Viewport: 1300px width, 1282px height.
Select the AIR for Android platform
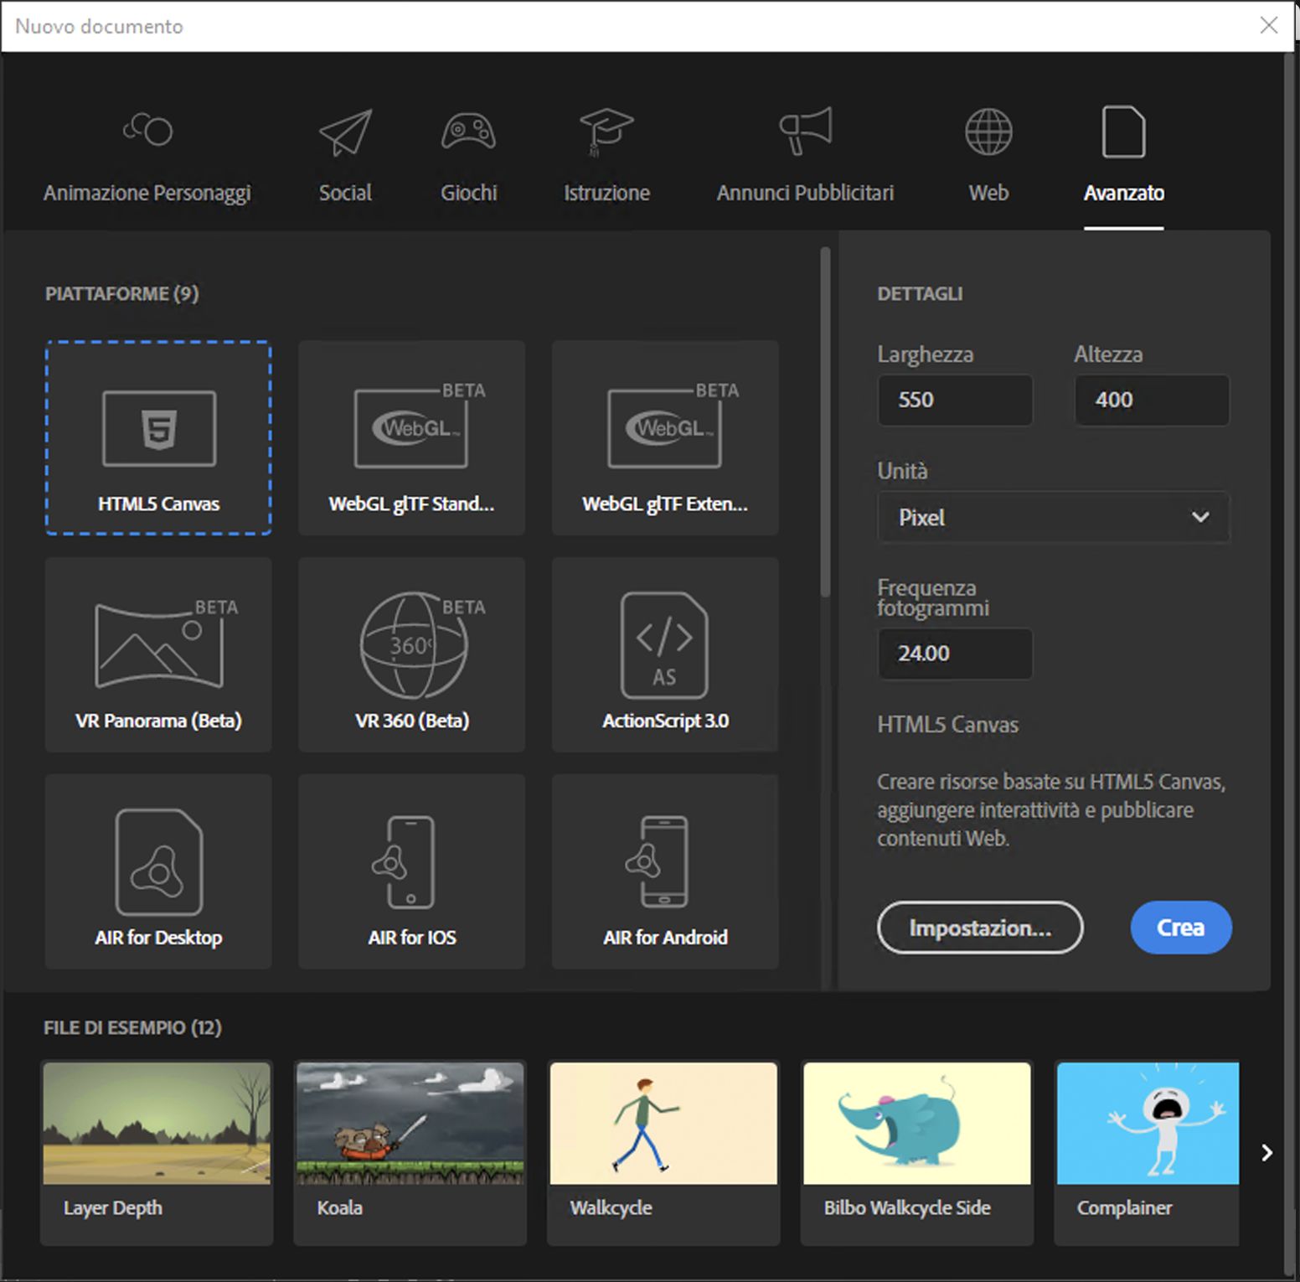(665, 871)
